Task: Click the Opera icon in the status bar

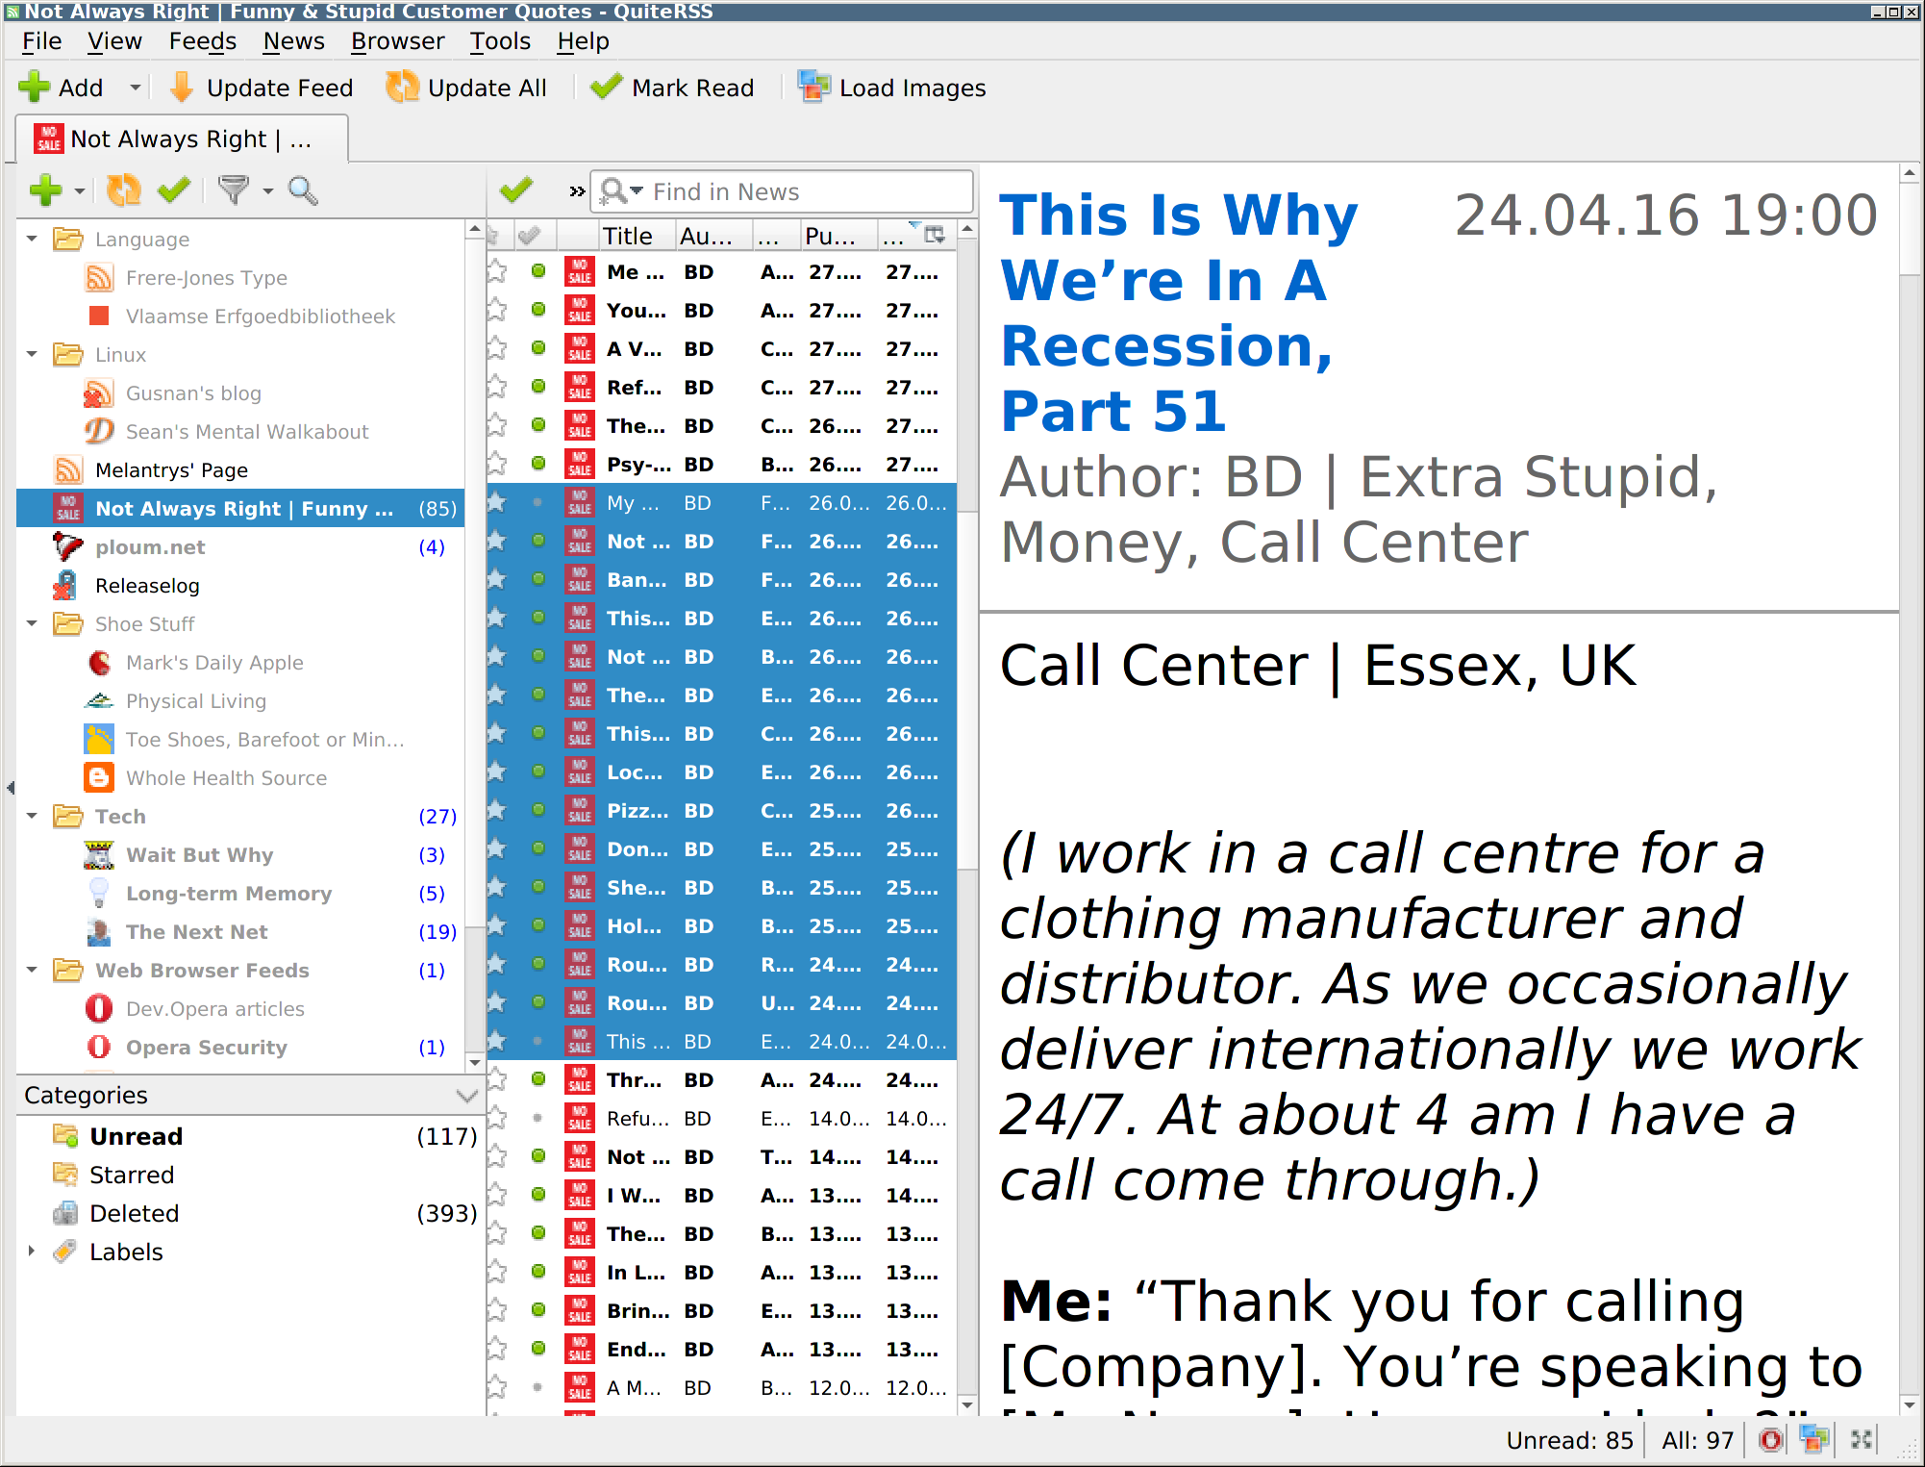Action: pyautogui.click(x=1771, y=1440)
